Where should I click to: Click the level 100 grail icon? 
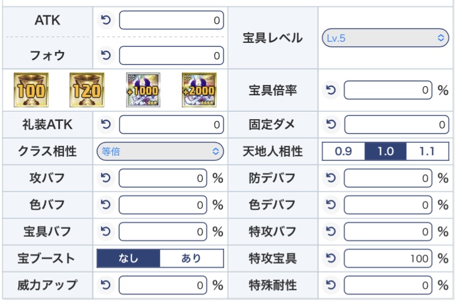[31, 90]
